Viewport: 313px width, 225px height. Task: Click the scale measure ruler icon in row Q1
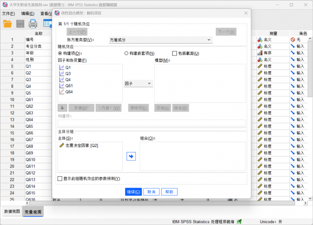[260, 66]
